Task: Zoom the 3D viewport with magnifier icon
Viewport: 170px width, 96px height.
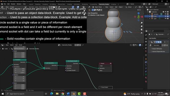Action: 142,23
